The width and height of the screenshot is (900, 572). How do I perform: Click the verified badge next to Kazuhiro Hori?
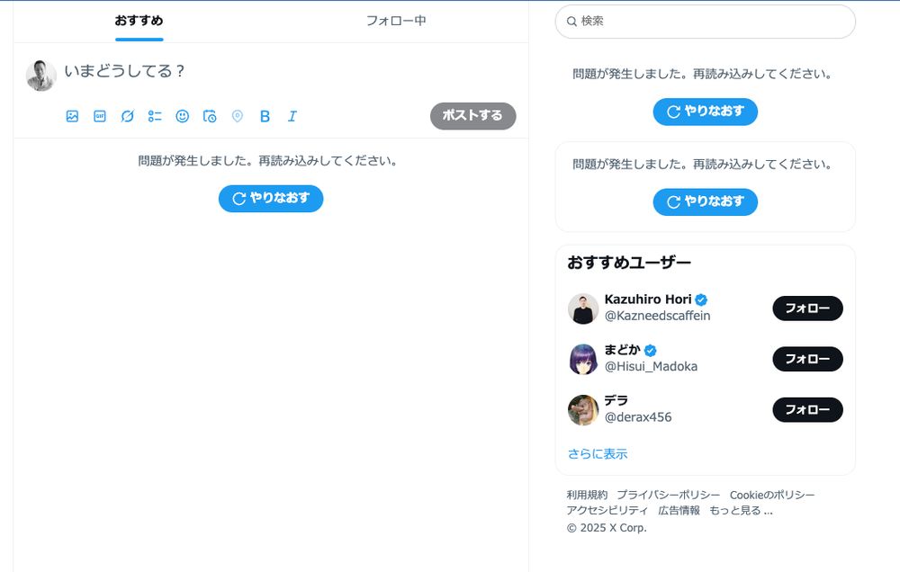tap(700, 299)
